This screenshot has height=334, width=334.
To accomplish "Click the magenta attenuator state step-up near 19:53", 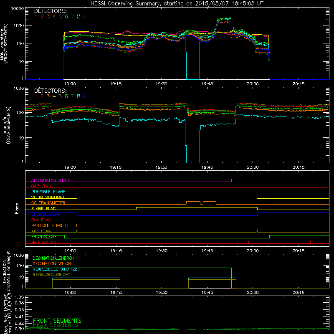I will [232, 180].
